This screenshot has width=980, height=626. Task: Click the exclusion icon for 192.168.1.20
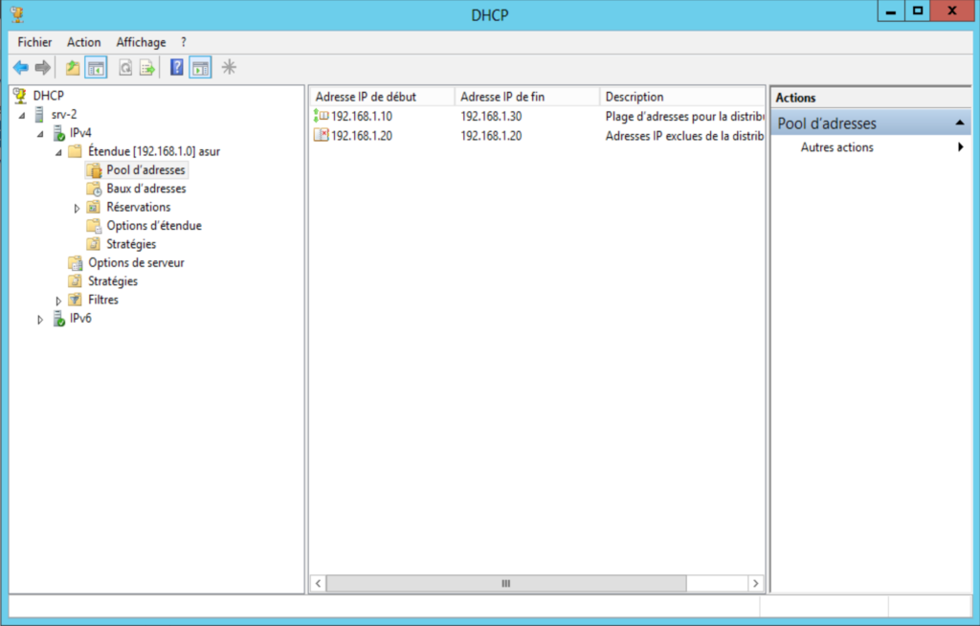321,135
